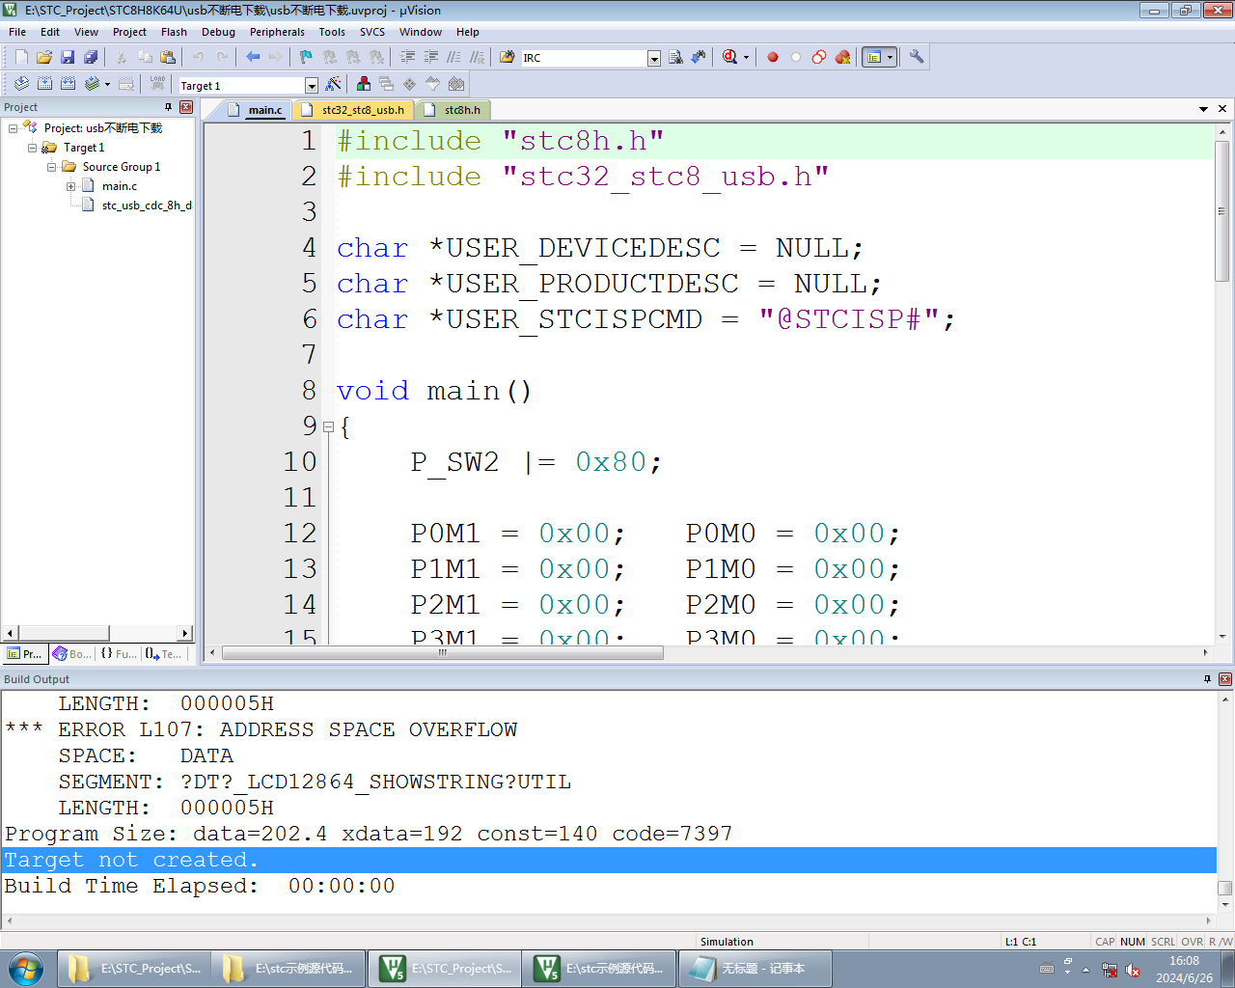Collapse the main() code fold marker

point(328,426)
